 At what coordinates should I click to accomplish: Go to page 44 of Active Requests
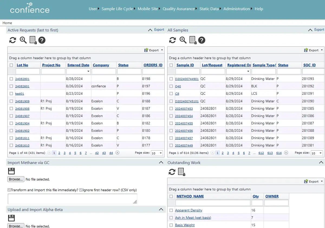click(x=111, y=153)
